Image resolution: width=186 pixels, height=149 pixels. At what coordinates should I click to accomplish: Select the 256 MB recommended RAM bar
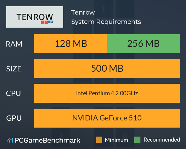coord(144,43)
